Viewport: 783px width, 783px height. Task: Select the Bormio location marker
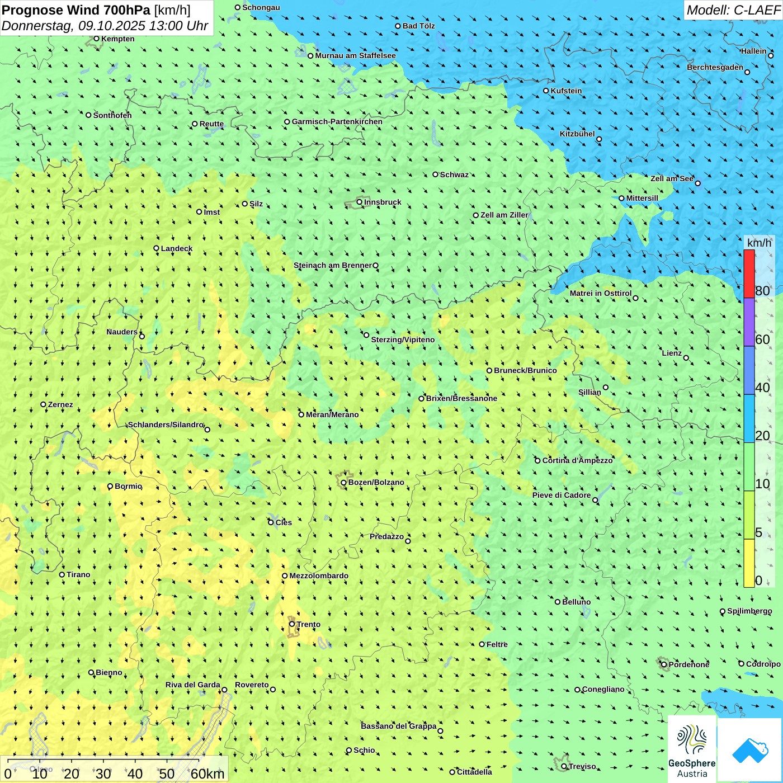tap(110, 487)
